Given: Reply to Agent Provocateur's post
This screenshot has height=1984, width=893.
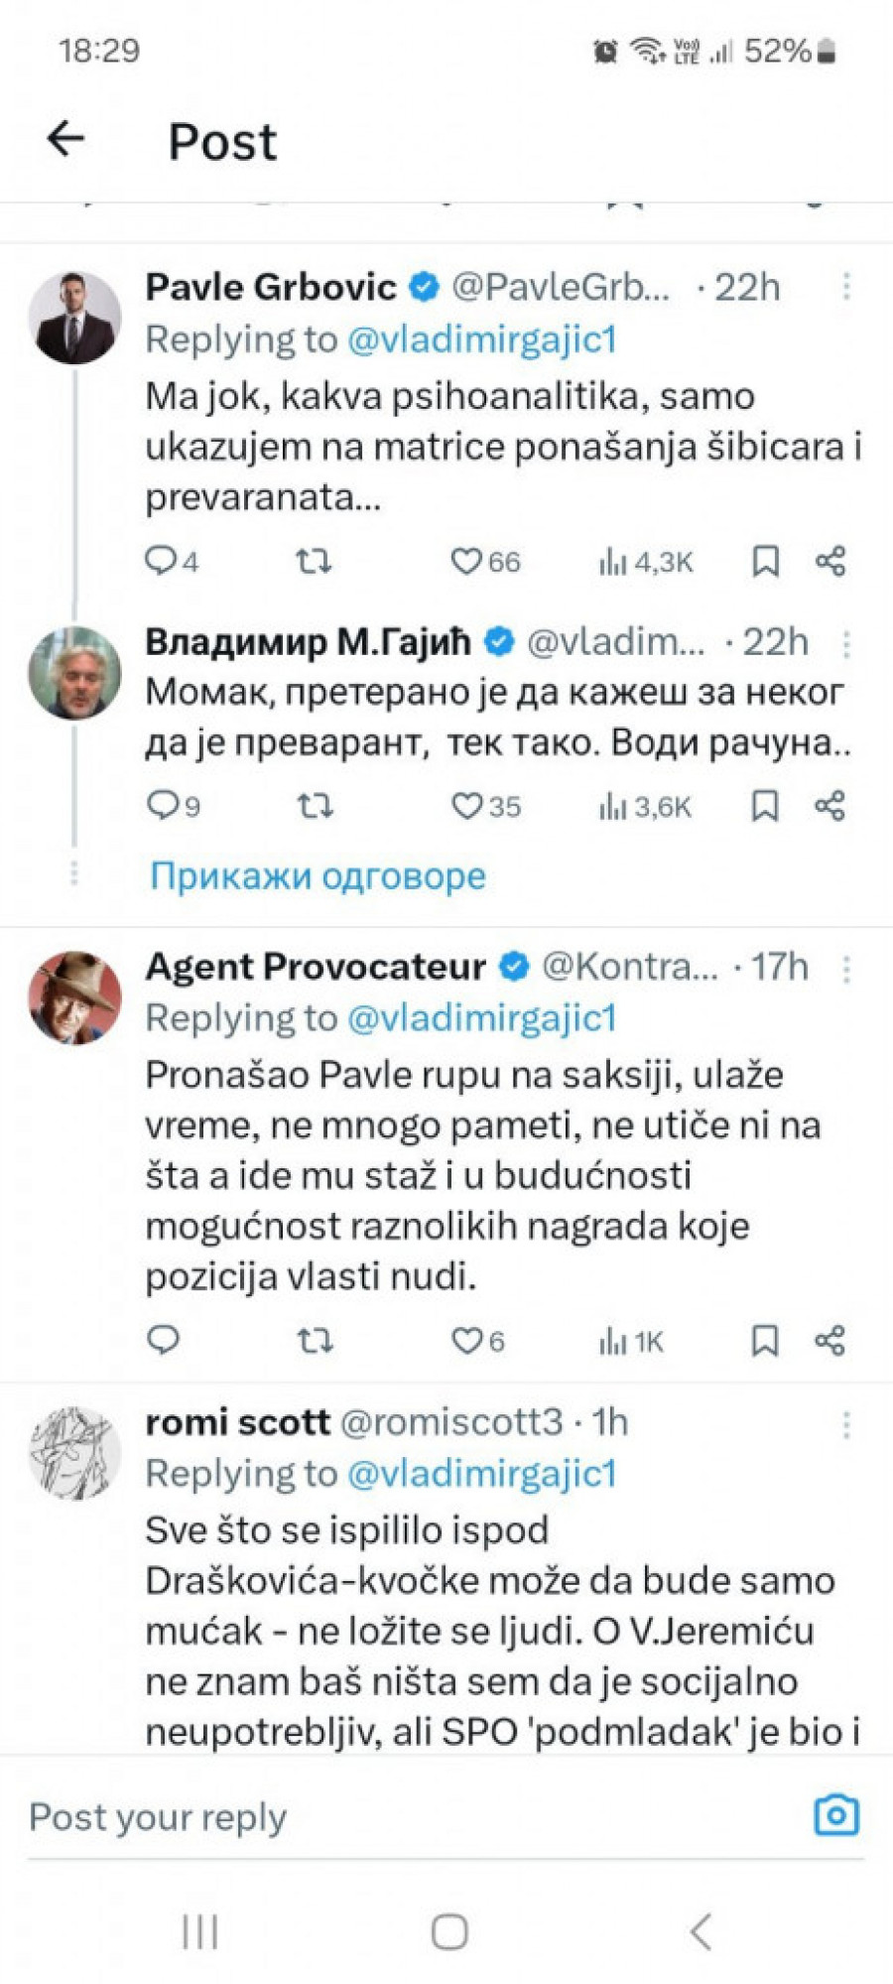Looking at the screenshot, I should (x=163, y=1341).
